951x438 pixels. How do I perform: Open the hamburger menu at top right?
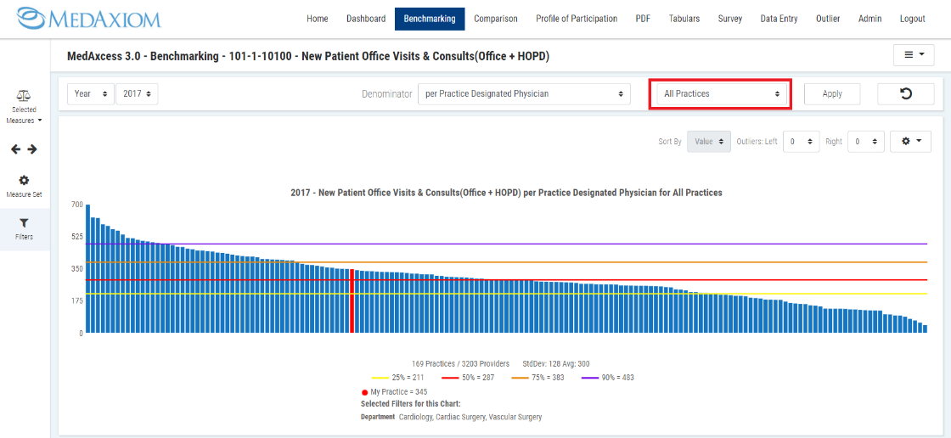coord(913,54)
